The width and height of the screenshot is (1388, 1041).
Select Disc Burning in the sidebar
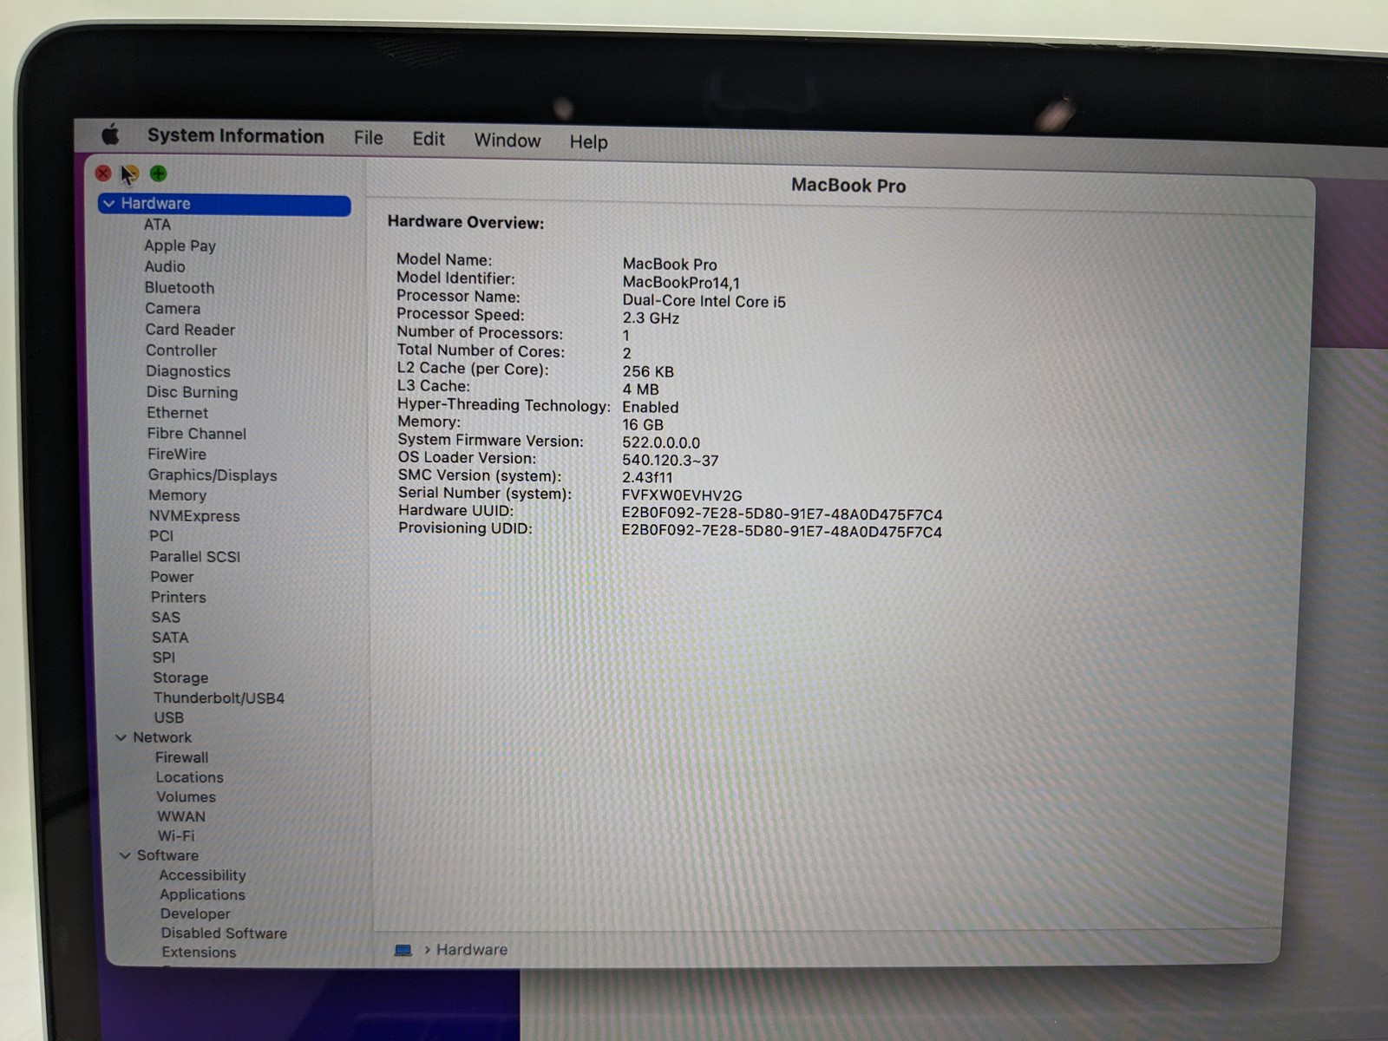click(192, 392)
